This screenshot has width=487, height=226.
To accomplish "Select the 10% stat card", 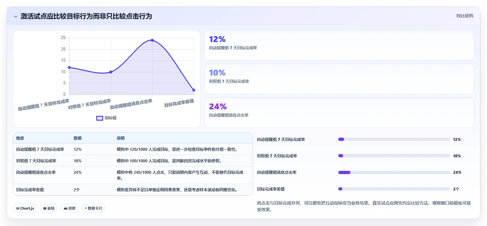I will [339, 79].
